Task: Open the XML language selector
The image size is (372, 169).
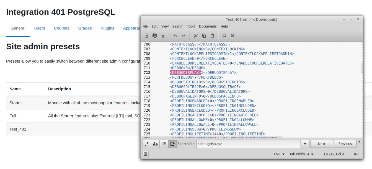Action: point(279,154)
